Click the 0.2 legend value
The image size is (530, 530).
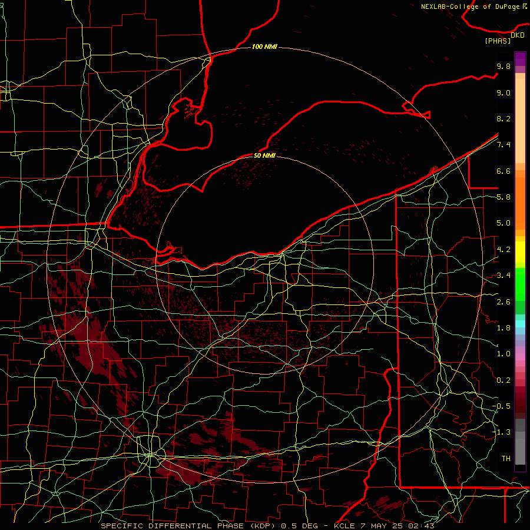tap(503, 380)
